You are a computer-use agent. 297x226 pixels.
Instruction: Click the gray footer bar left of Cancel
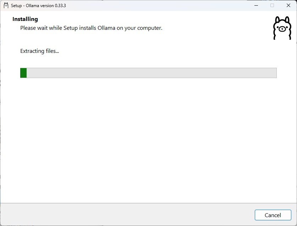click(127, 215)
